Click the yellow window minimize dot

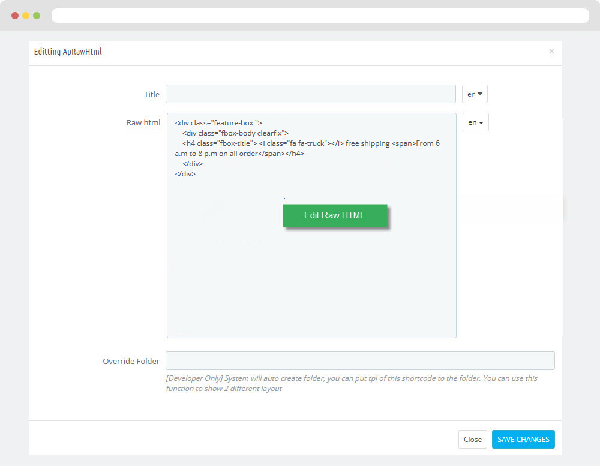(26, 16)
